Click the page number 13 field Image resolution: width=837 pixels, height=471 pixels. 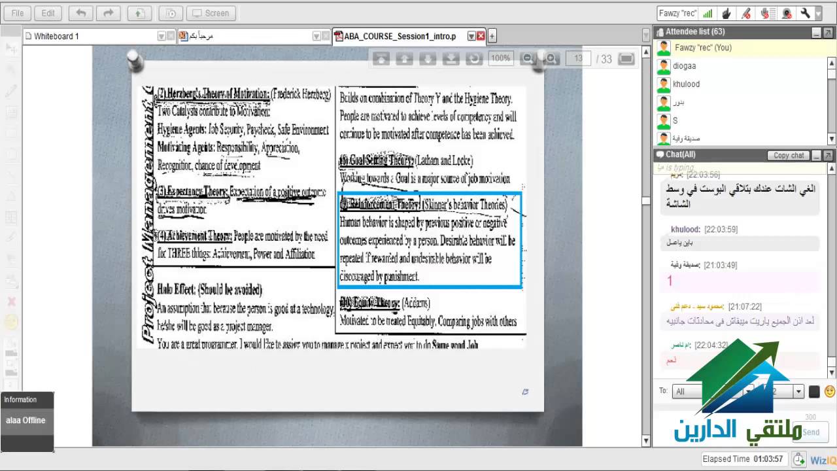coord(578,59)
